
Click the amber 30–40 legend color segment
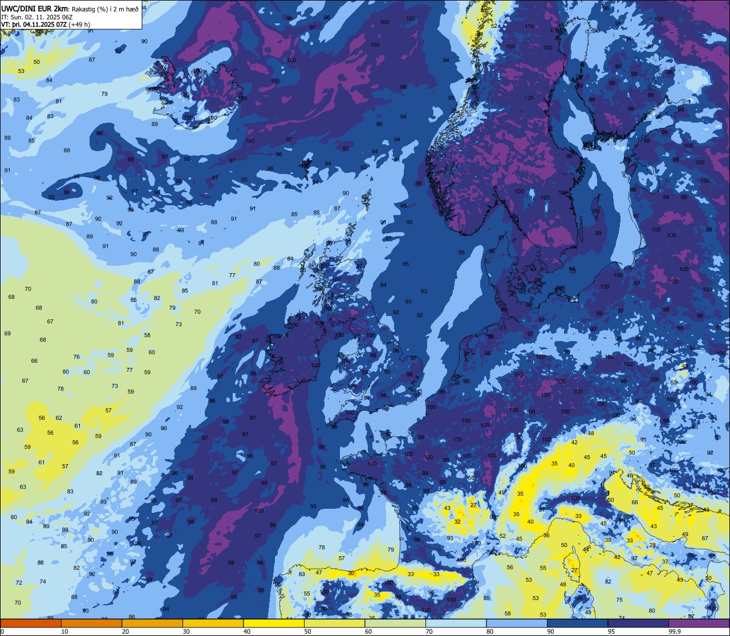(x=213, y=623)
